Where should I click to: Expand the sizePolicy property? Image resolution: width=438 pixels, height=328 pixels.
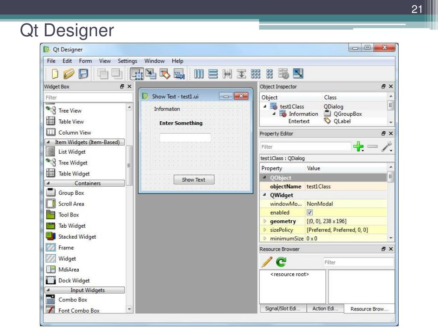(265, 230)
